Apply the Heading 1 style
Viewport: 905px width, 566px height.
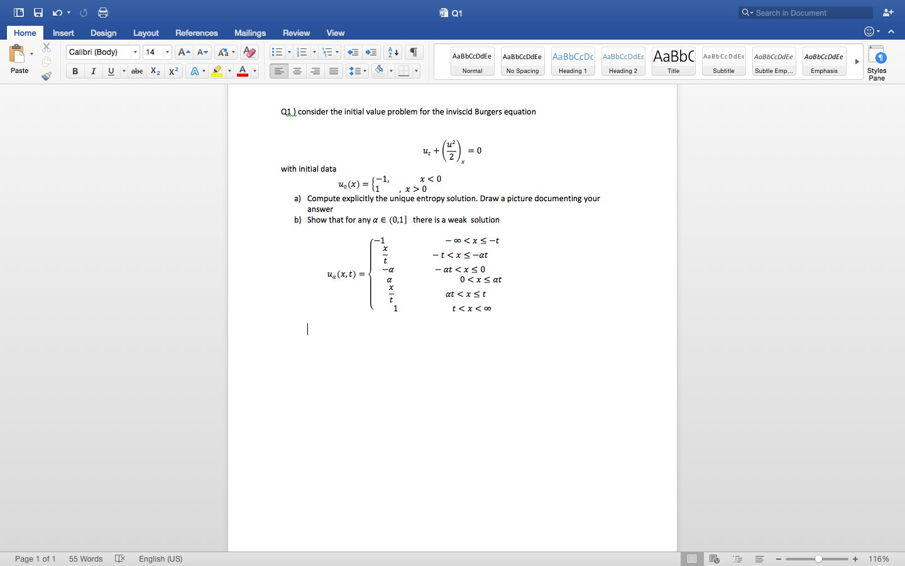(573, 61)
